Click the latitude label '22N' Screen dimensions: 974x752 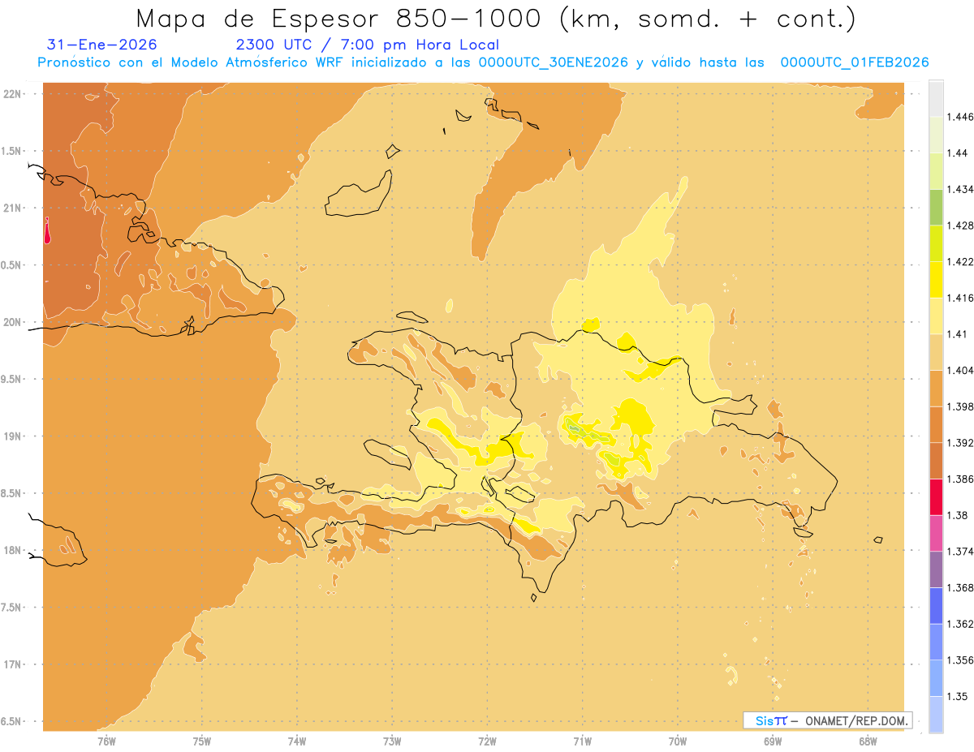pyautogui.click(x=14, y=94)
